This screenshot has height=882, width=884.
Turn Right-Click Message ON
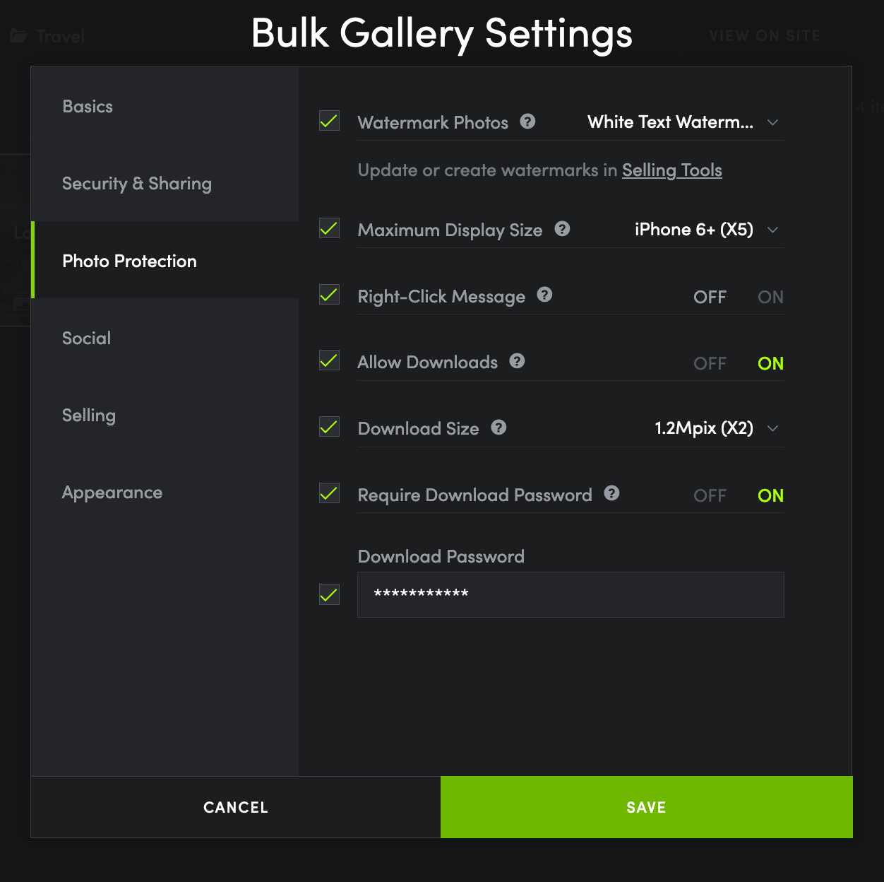point(770,297)
